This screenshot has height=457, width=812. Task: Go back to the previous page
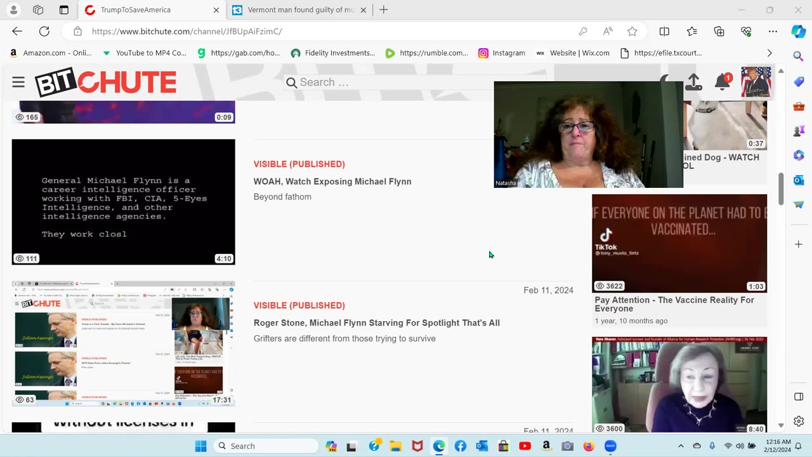17,31
